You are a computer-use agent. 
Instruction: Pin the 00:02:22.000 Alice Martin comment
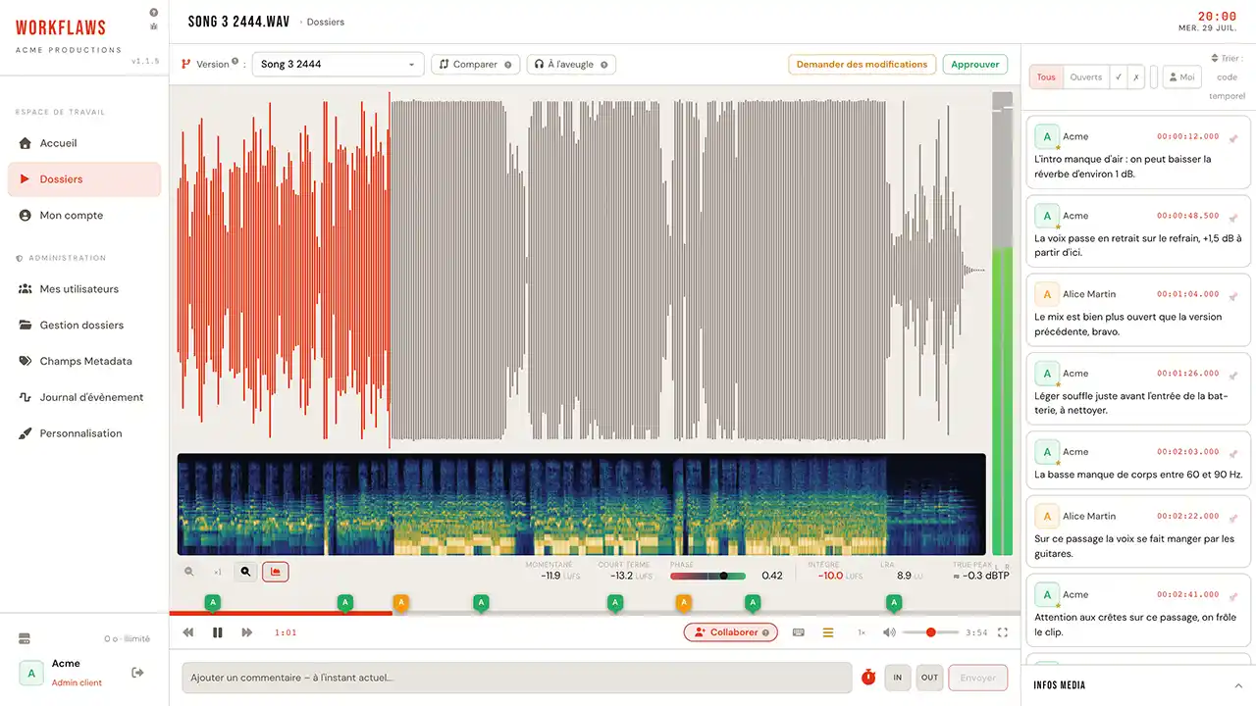click(x=1233, y=517)
